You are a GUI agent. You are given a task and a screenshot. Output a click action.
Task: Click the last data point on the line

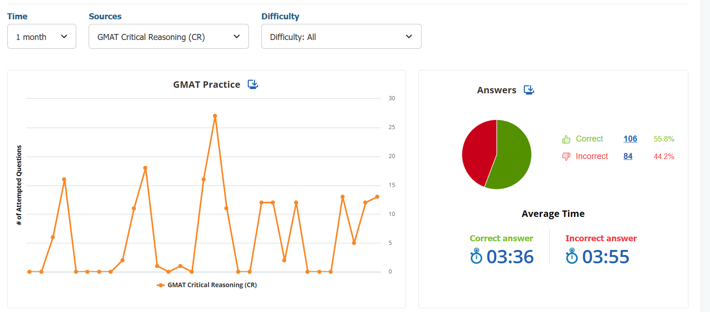pos(377,197)
